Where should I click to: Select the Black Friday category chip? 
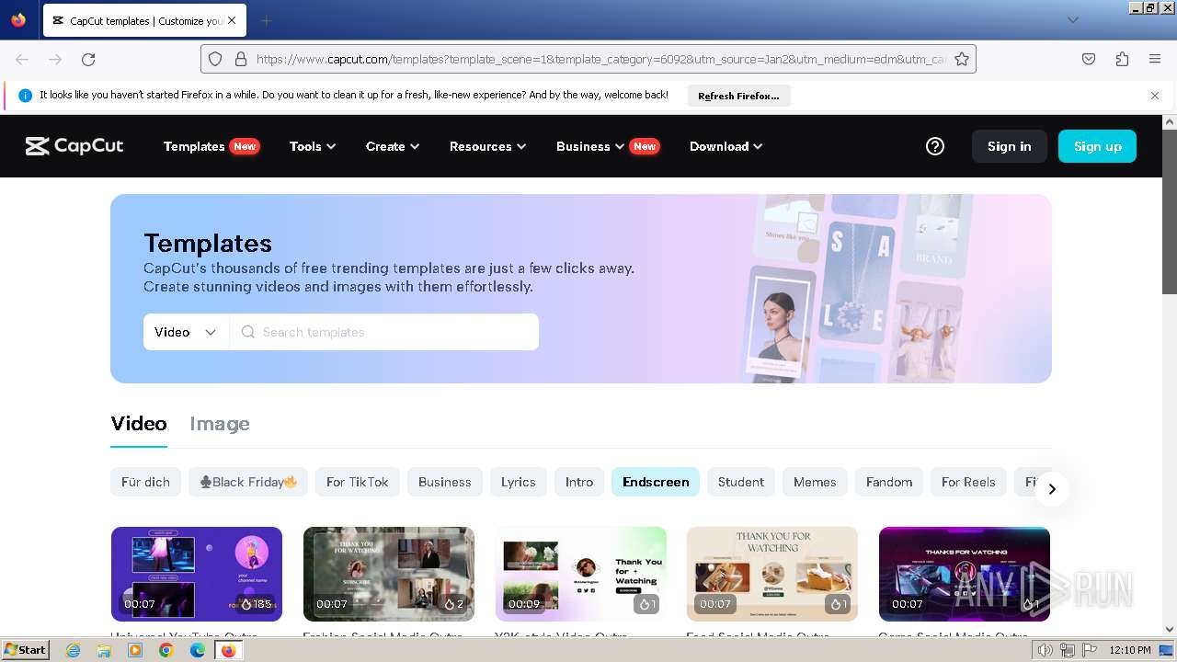[x=248, y=482]
